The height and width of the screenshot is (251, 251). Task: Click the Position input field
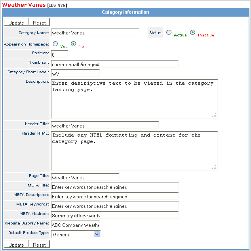click(59, 54)
